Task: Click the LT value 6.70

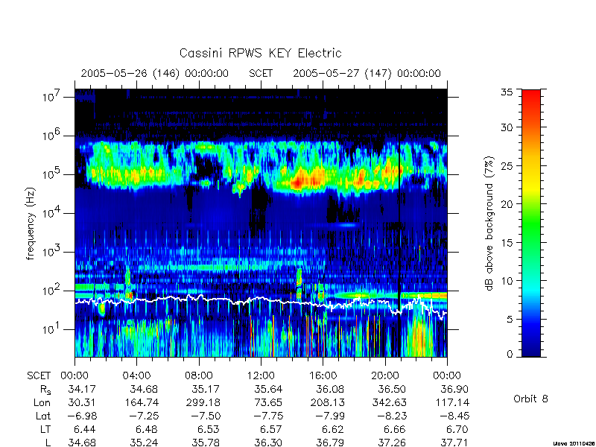Action: pyautogui.click(x=457, y=429)
